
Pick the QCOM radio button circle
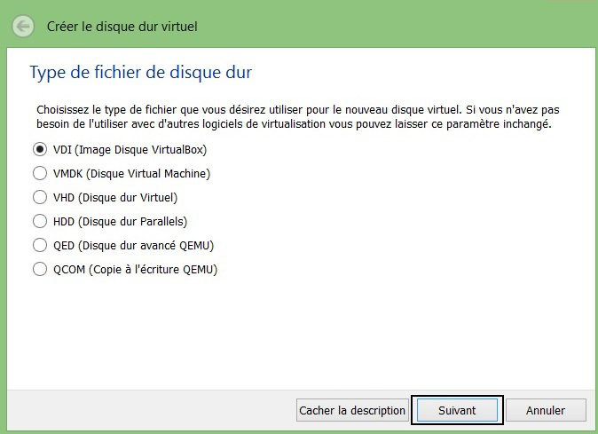39,269
